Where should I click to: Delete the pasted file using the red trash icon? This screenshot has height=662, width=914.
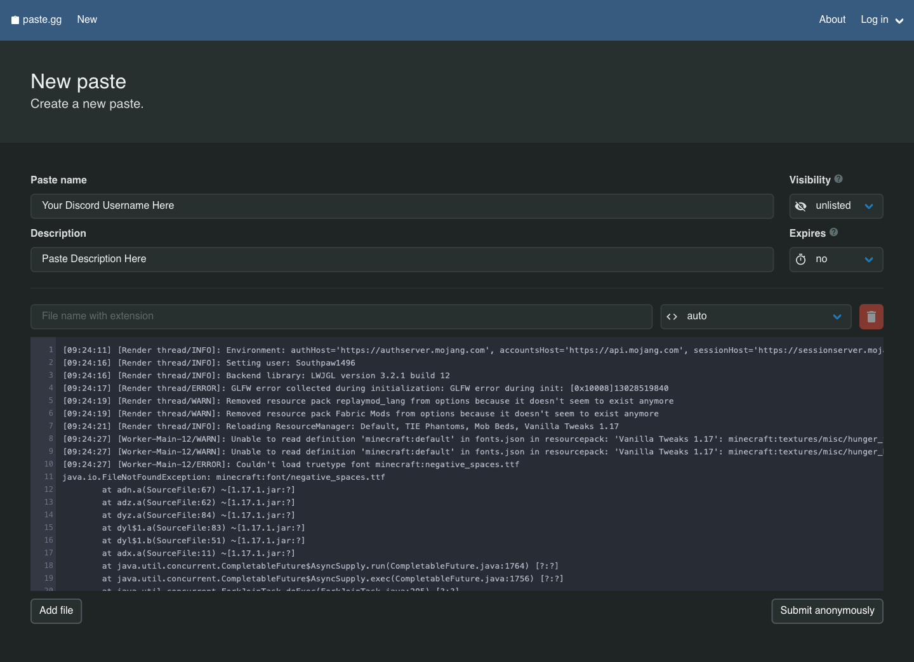(871, 316)
